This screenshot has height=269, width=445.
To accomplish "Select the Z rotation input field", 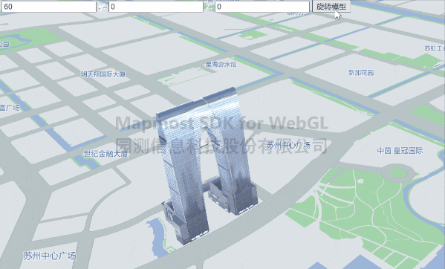I will tap(262, 7).
